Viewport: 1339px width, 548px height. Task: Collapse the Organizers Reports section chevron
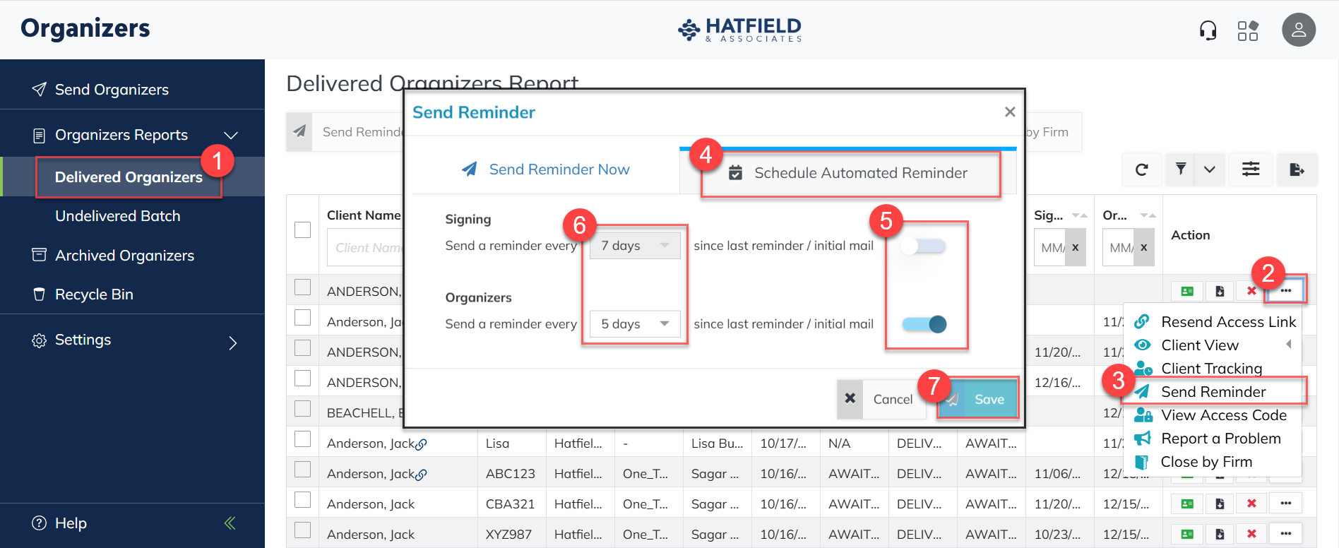tap(231, 135)
